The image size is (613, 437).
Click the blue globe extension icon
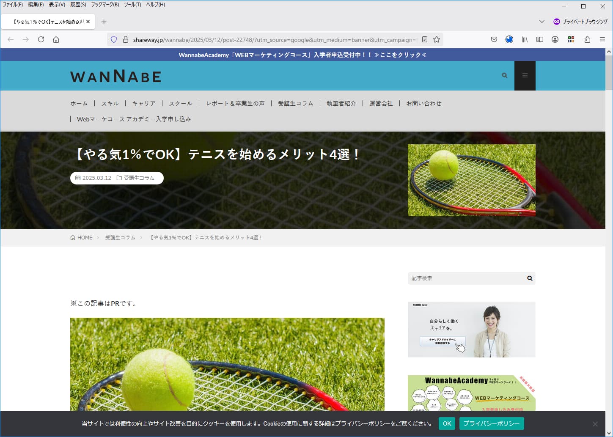509,39
